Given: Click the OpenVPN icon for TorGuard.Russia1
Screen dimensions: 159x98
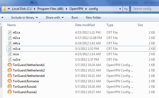Looking at the screenshot, I should (x=10, y=87).
